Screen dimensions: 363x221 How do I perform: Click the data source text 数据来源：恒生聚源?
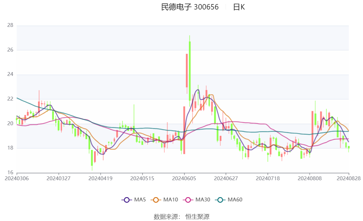(x=182, y=217)
